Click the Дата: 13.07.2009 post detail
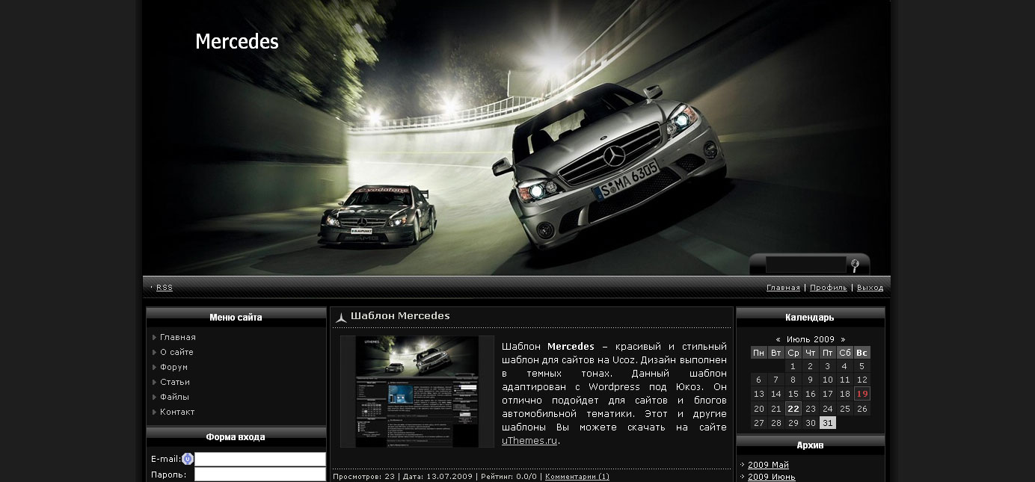 coord(437,476)
